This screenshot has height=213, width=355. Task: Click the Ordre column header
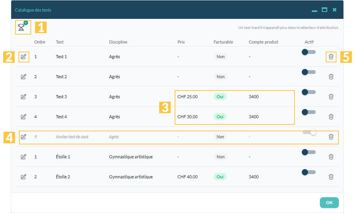tap(40, 42)
